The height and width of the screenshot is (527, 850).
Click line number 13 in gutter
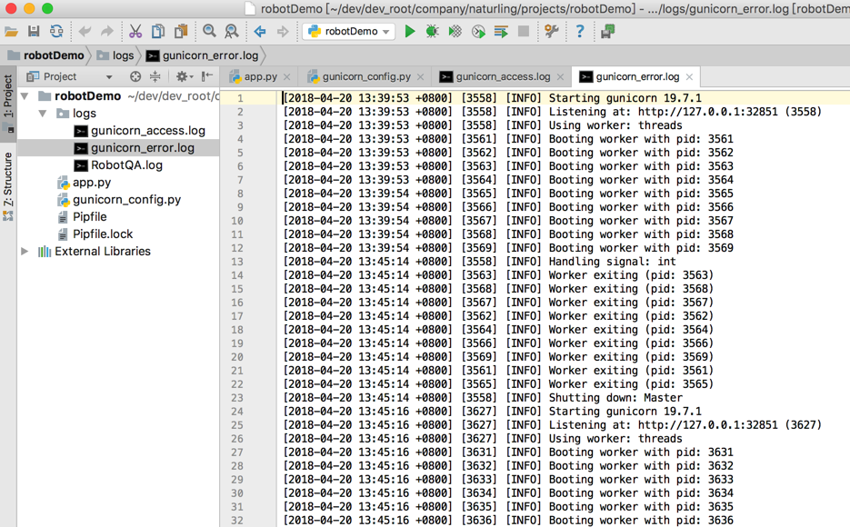[237, 262]
